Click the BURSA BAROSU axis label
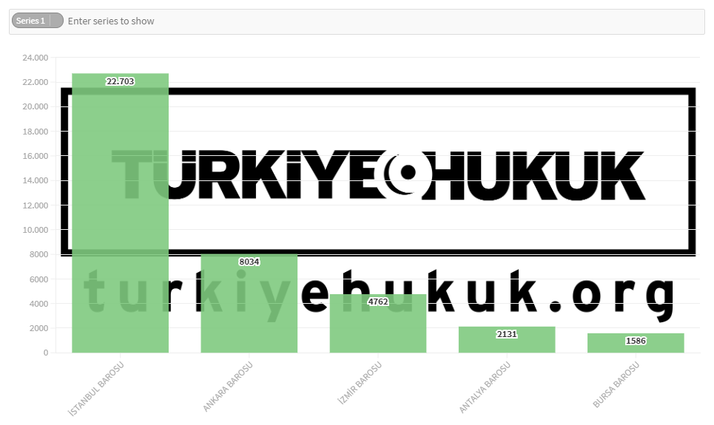Screen dimensions: 714x425 coord(616,385)
